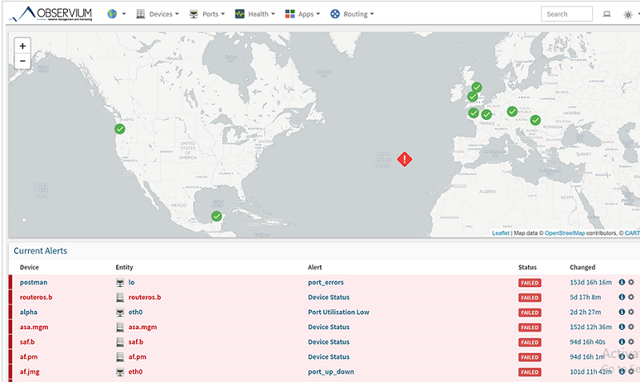Image resolution: width=640 pixels, height=382 pixels.
Task: Click the red alert marker in the Atlantic
Action: tap(406, 159)
